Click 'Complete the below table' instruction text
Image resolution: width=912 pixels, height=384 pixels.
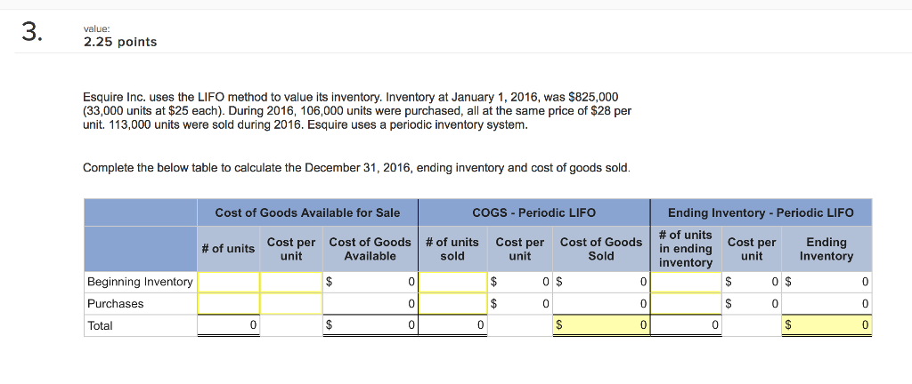point(356,168)
